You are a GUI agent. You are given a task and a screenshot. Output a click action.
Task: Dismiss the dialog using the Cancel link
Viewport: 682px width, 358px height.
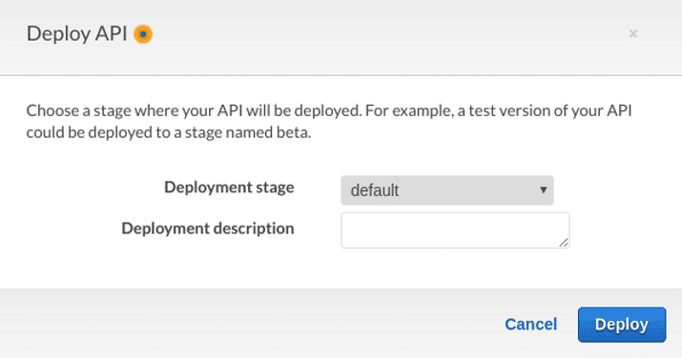pyautogui.click(x=530, y=325)
